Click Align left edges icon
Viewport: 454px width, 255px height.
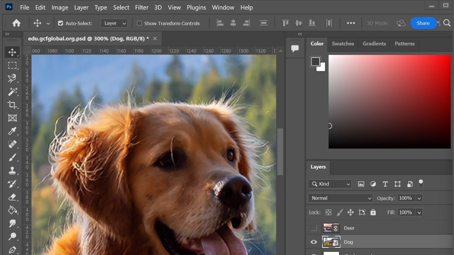coord(220,23)
